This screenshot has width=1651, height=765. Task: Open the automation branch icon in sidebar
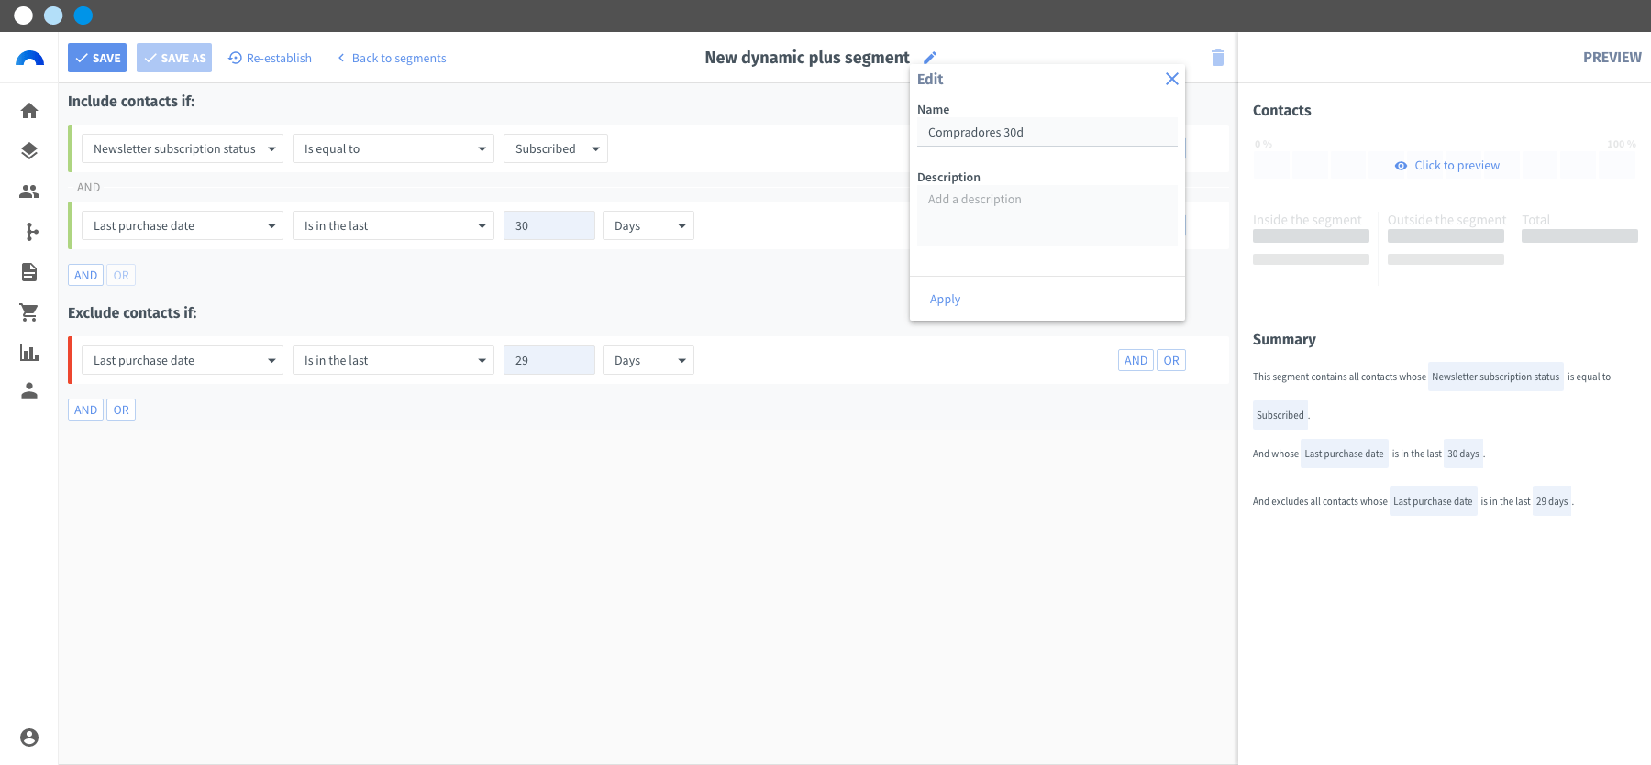point(29,232)
